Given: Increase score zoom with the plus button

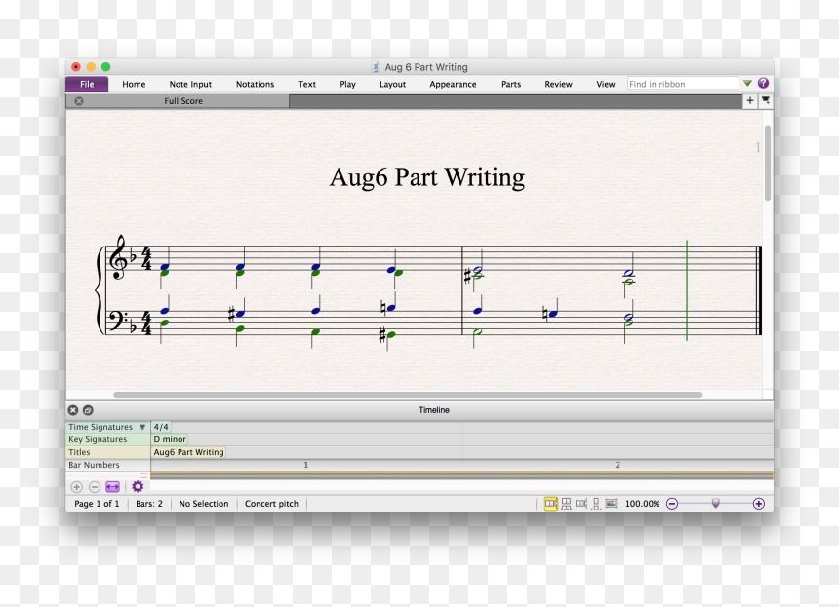Looking at the screenshot, I should point(759,504).
